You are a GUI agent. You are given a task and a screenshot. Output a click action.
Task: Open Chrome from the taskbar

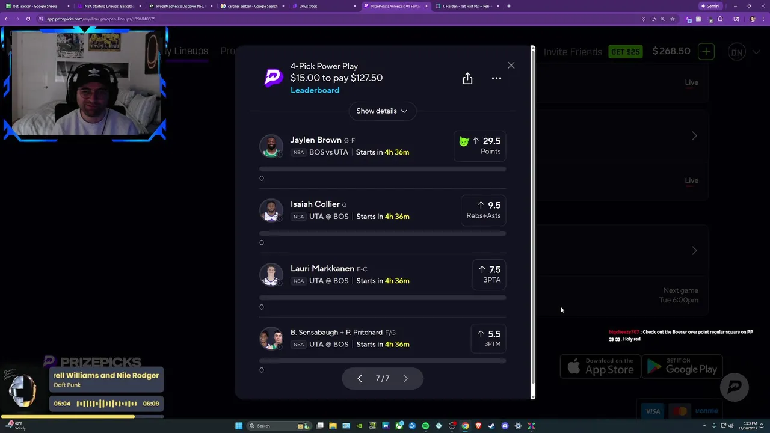tap(465, 426)
